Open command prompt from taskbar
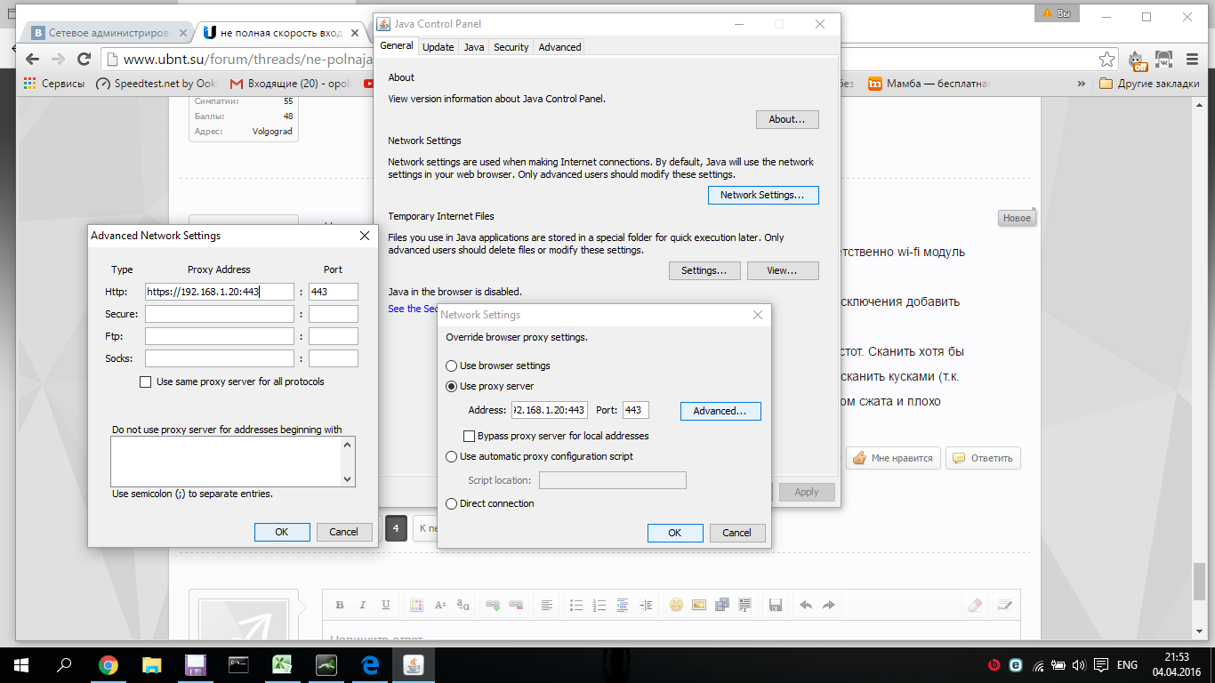This screenshot has height=683, width=1215. pyautogui.click(x=238, y=665)
